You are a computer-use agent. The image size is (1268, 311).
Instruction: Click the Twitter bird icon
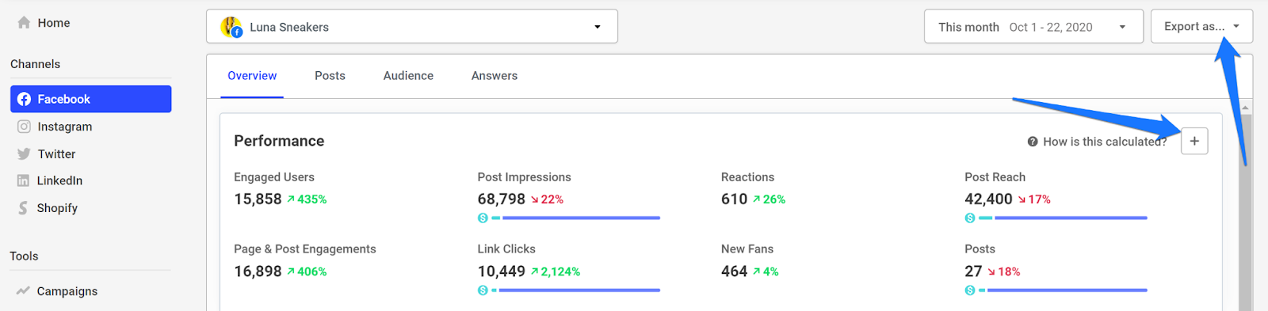[24, 154]
